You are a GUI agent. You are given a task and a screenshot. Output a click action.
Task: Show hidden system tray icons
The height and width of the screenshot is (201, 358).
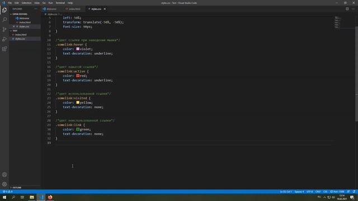coord(324,197)
